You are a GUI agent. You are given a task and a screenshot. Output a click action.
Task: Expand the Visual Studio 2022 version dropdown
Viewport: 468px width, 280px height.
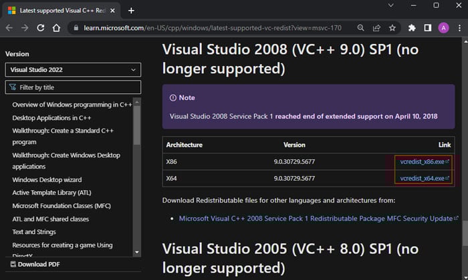(73, 70)
